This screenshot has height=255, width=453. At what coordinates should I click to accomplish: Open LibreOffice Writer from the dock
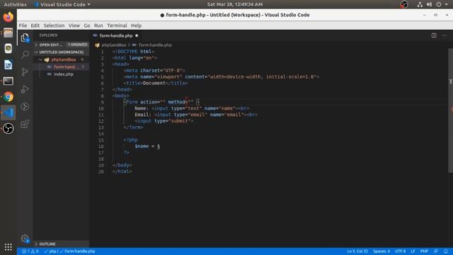[8, 64]
